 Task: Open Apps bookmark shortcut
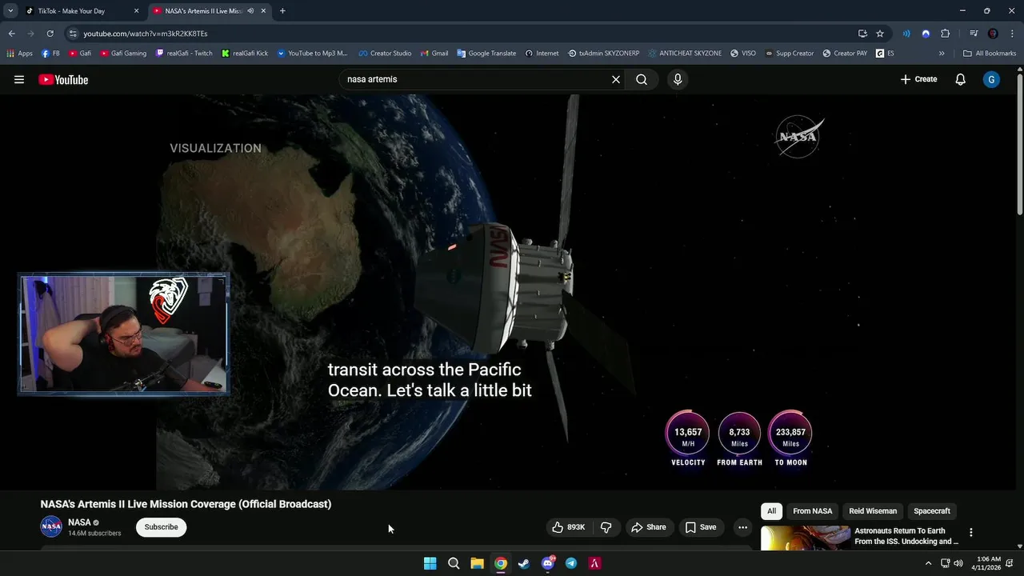tap(19, 54)
